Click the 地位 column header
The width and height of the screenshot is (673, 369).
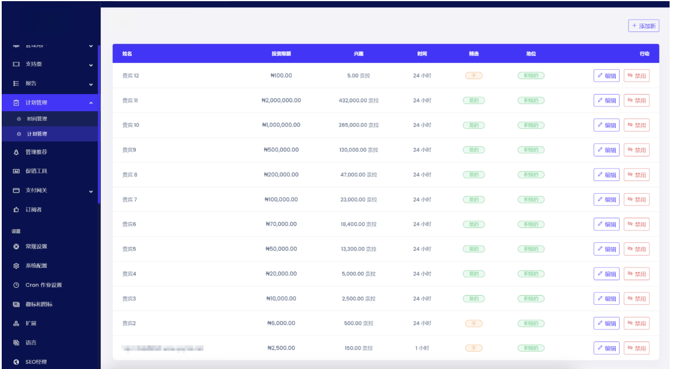[531, 54]
